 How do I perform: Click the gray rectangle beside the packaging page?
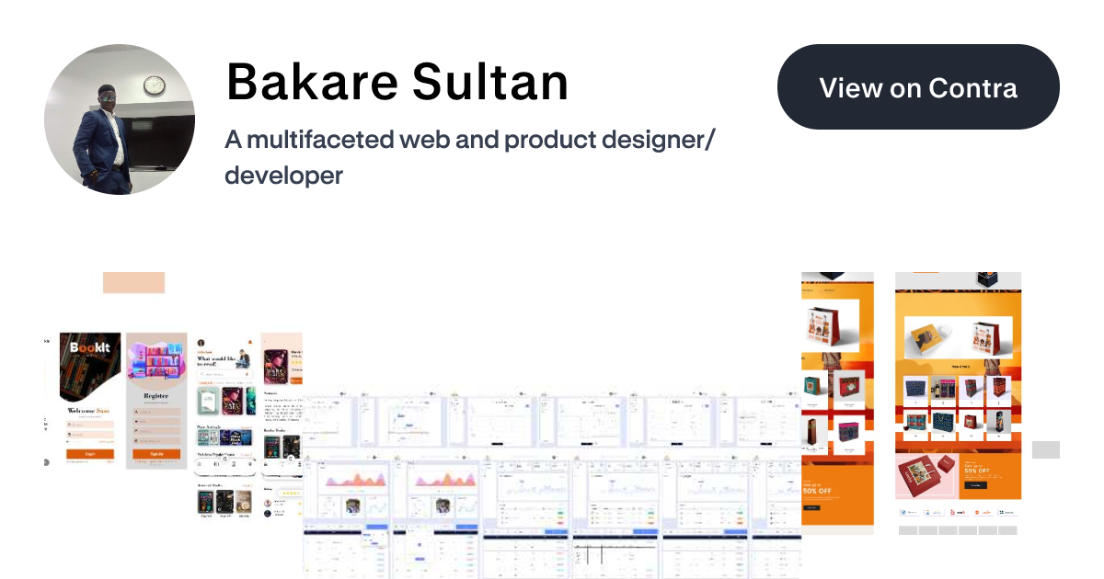[1046, 449]
